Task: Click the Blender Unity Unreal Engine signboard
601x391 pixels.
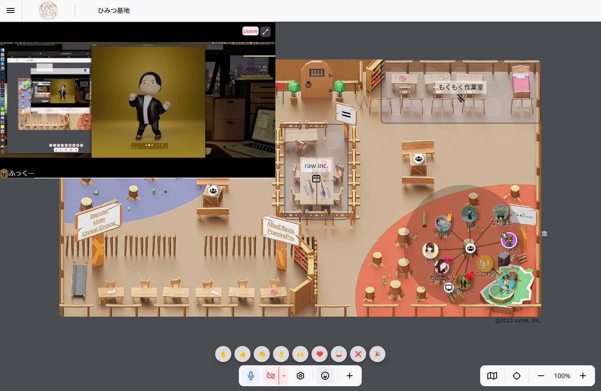Action: (98, 221)
